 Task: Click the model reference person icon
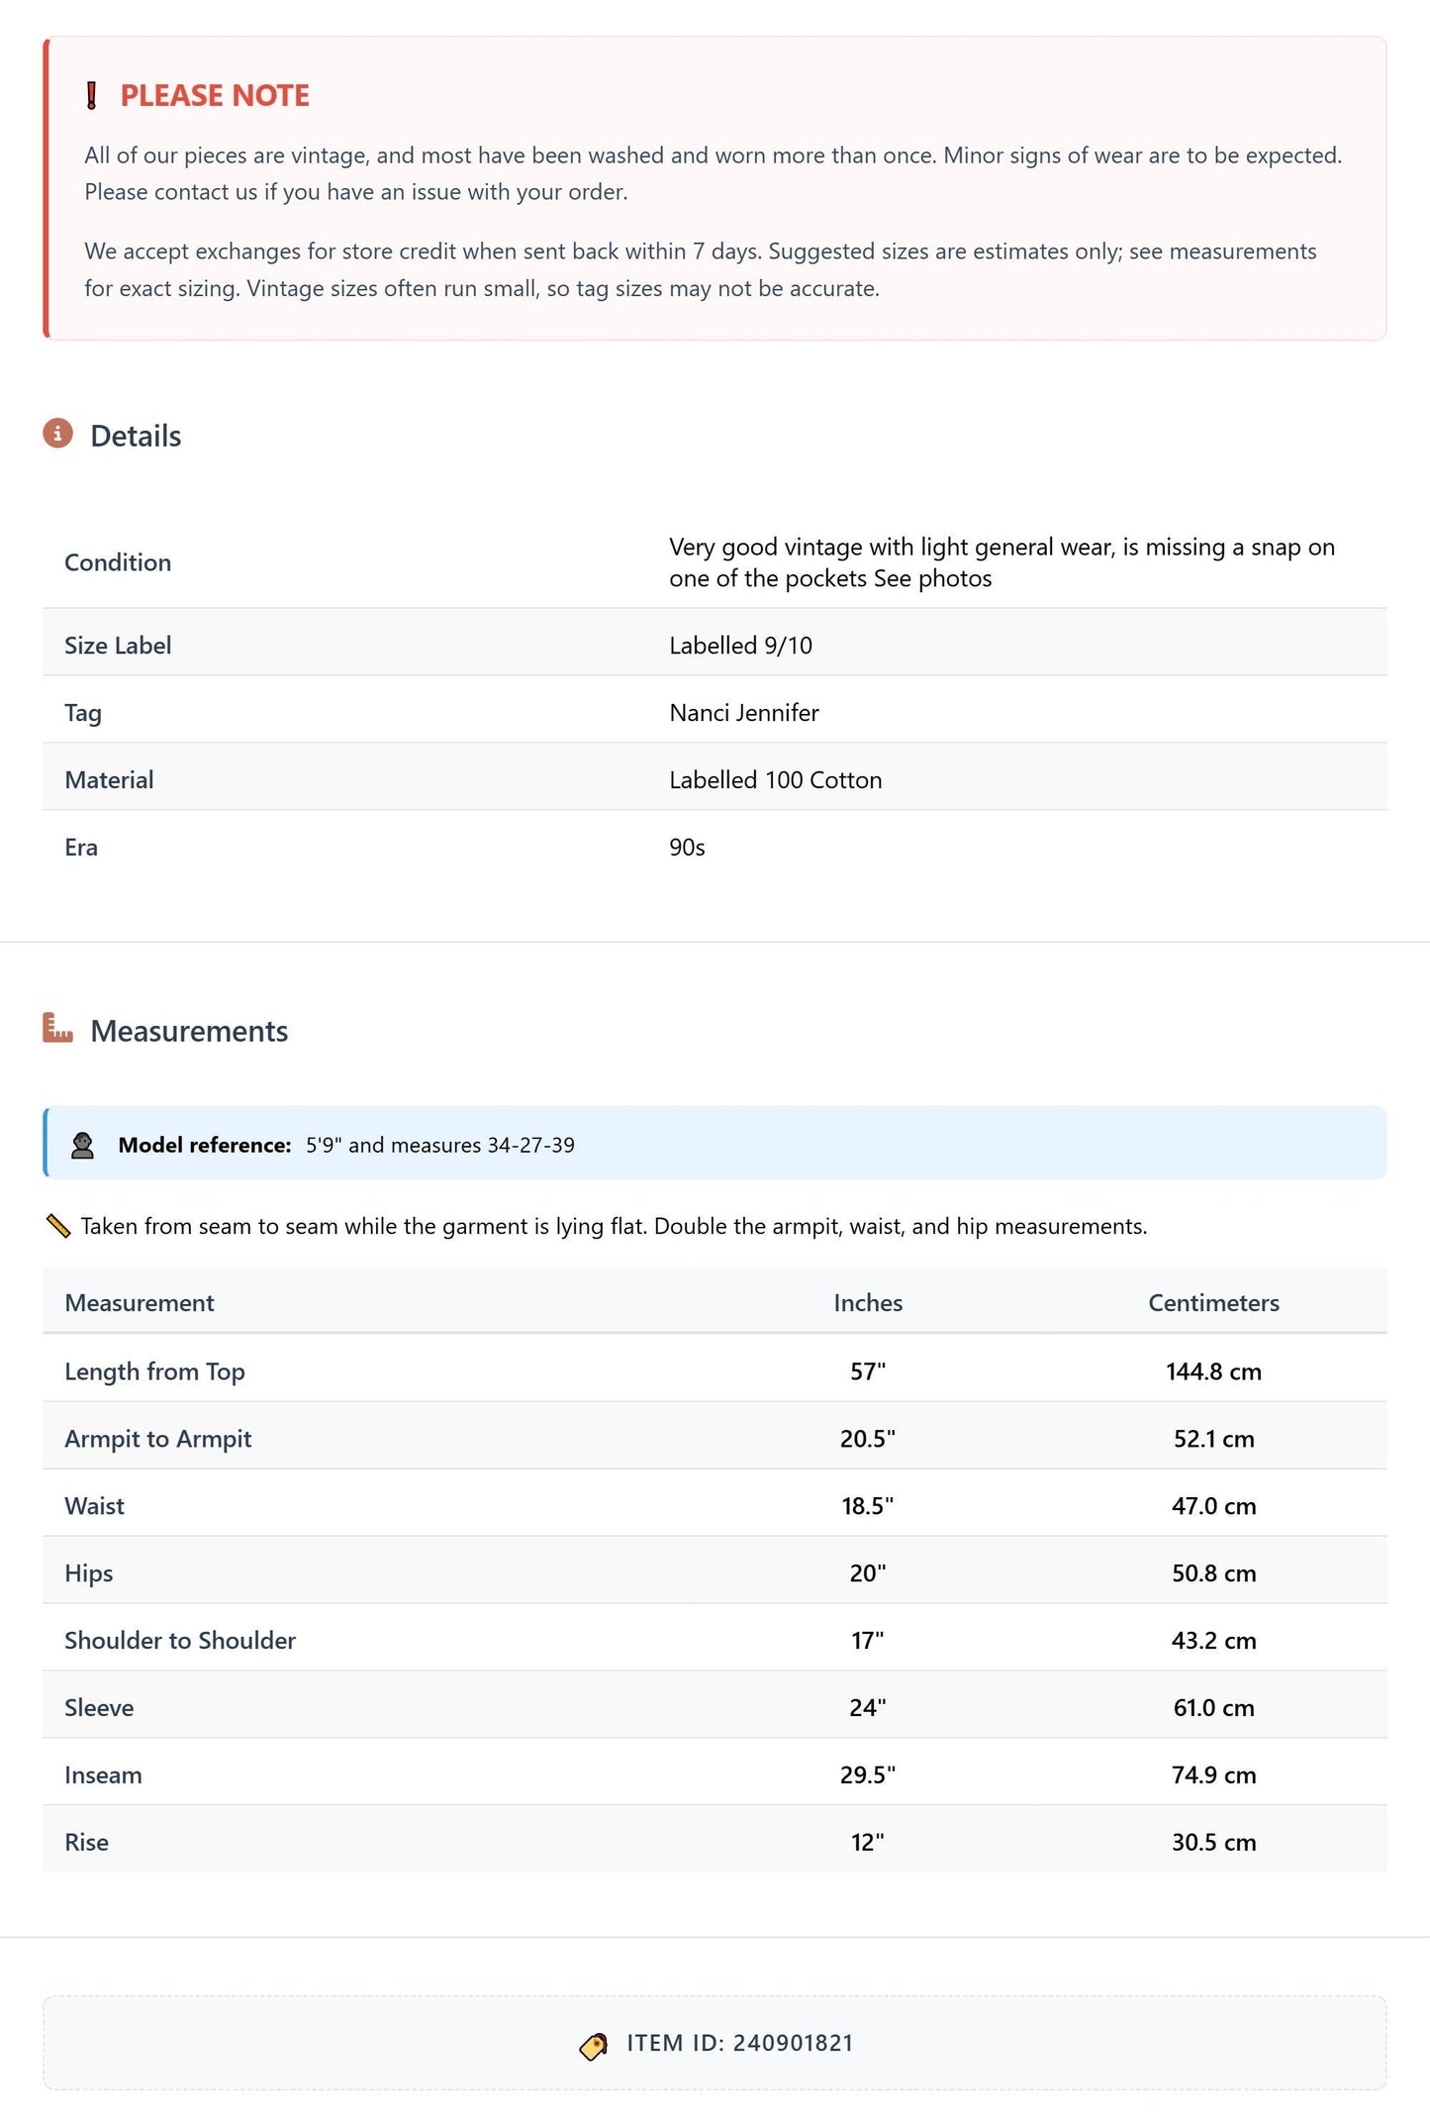(82, 1146)
